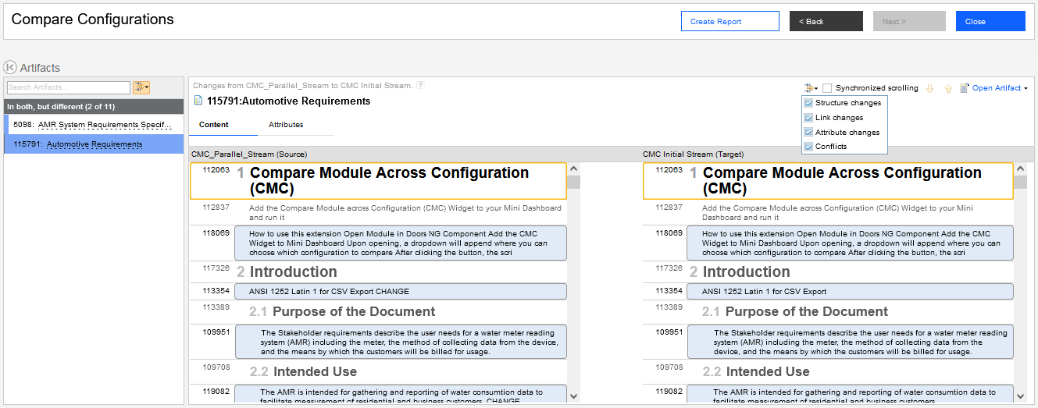Screen dimensions: 1038x408
Task: Uncheck Structure changes filter
Action: pyautogui.click(x=808, y=103)
